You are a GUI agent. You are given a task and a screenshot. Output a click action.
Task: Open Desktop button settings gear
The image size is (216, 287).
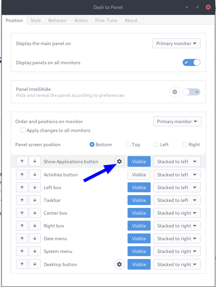point(119,264)
